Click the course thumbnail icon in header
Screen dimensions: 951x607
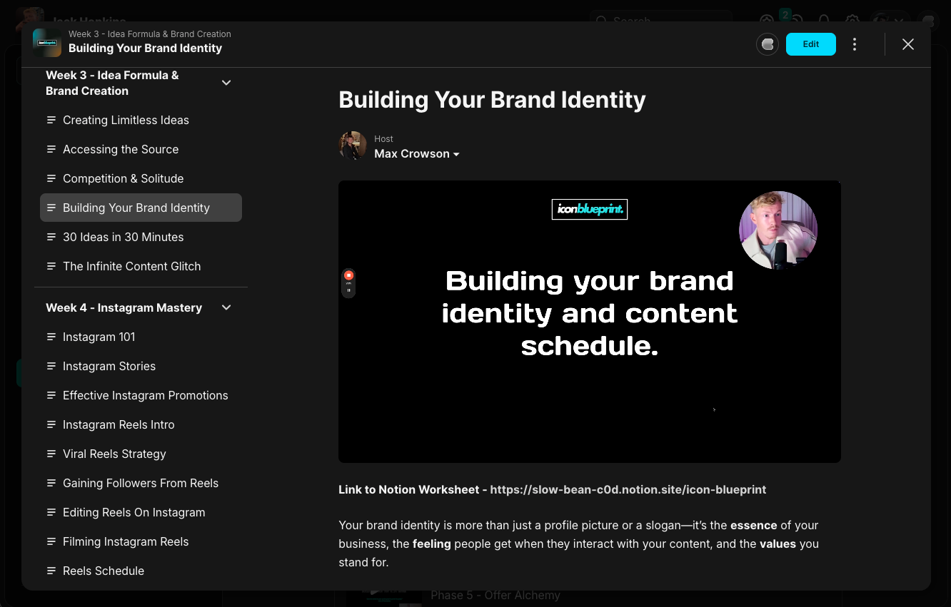[x=47, y=43]
